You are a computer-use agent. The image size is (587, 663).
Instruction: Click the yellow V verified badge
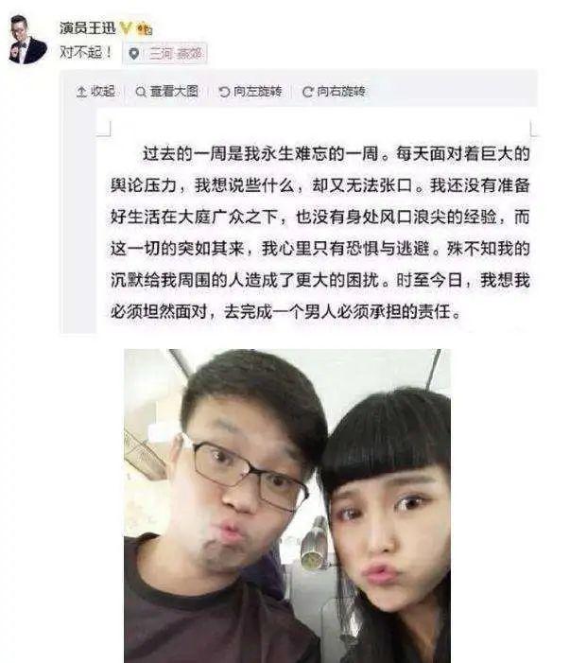pyautogui.click(x=126, y=28)
